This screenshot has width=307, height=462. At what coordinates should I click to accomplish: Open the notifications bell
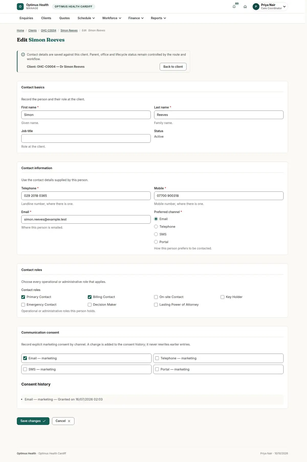point(234,7)
